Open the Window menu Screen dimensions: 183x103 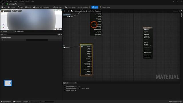pos(22,1)
